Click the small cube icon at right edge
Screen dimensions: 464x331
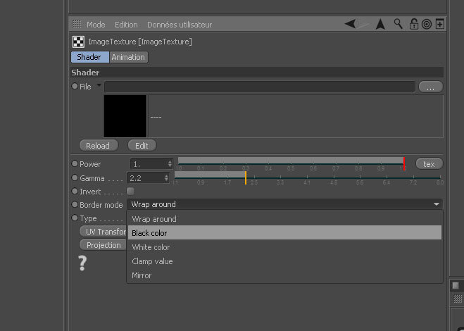coord(456,285)
